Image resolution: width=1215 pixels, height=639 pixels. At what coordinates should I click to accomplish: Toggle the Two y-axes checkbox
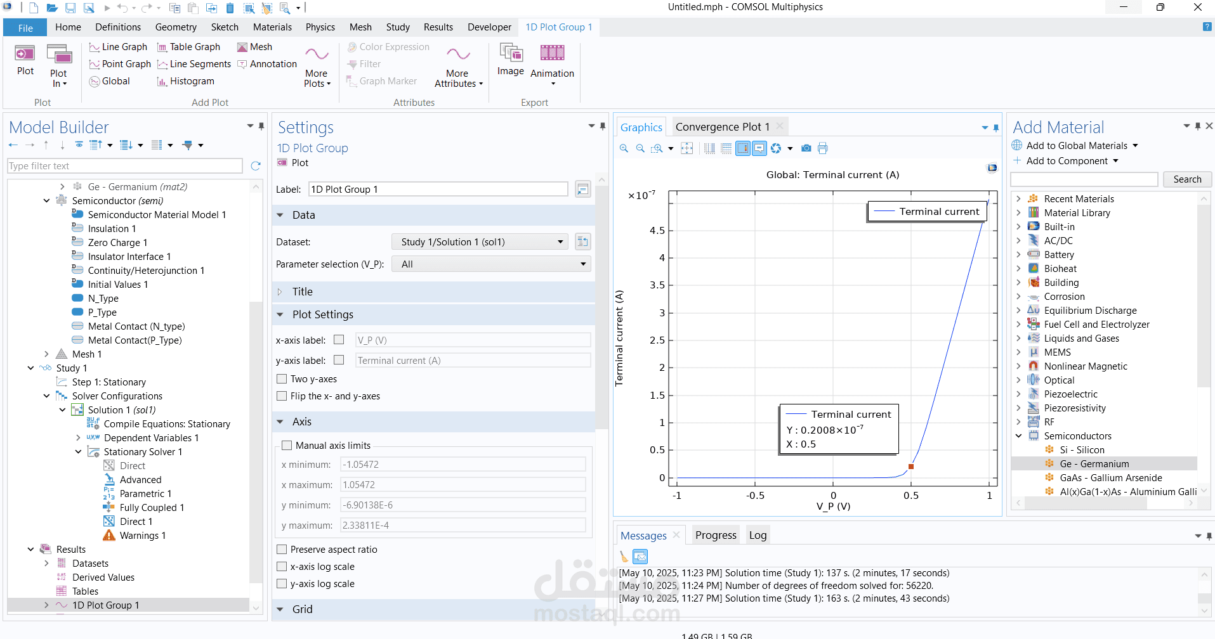coord(282,379)
